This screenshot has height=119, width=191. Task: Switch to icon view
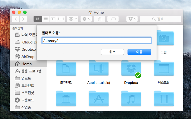point(38,19)
